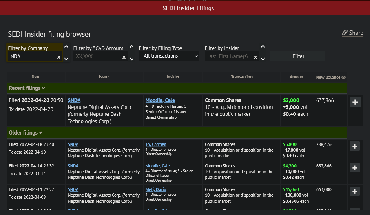370x215 pixels.
Task: Click the New Balance info icon
Action: pyautogui.click(x=343, y=77)
